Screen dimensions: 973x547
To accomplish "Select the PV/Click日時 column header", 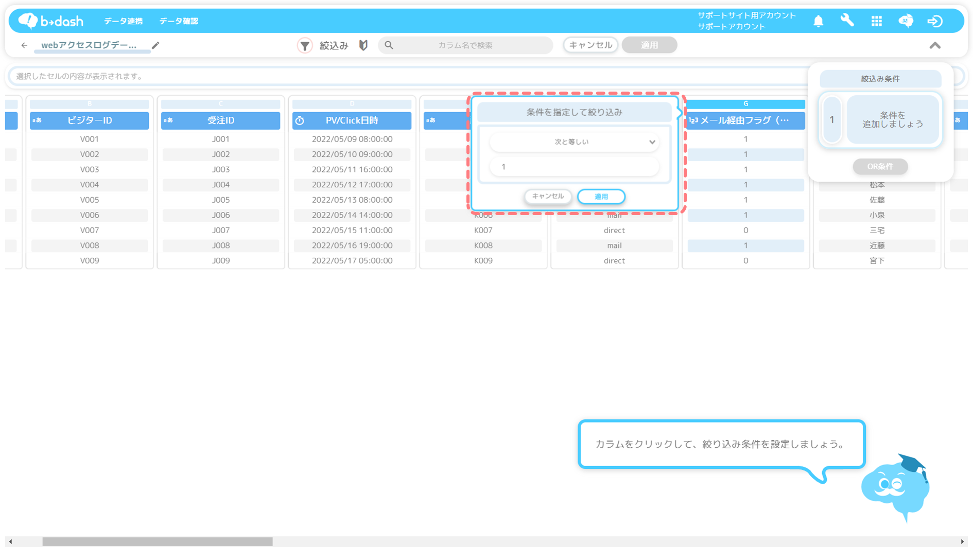I will [352, 120].
